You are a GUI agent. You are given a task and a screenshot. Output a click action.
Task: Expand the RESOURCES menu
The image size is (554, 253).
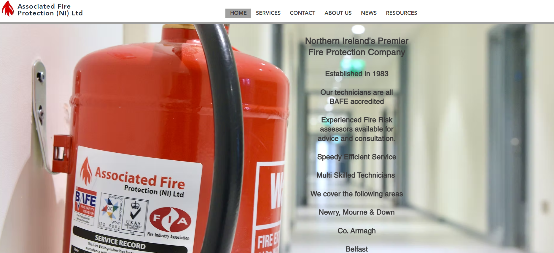[x=401, y=13]
